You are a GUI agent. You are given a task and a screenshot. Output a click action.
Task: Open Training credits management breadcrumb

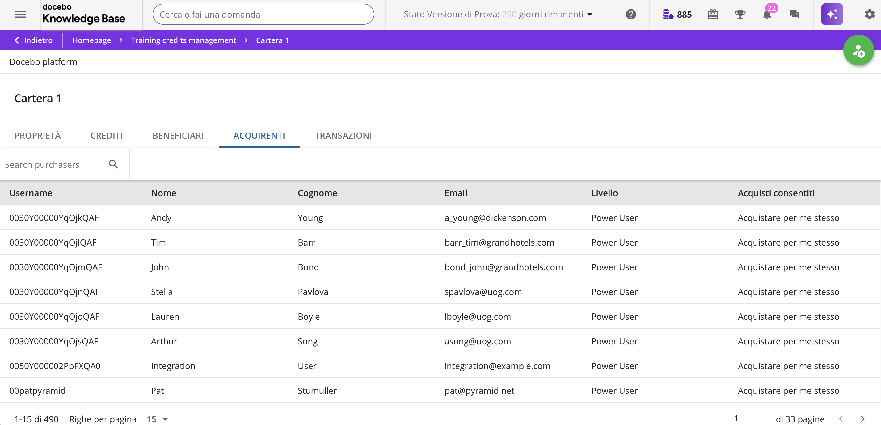tap(183, 40)
